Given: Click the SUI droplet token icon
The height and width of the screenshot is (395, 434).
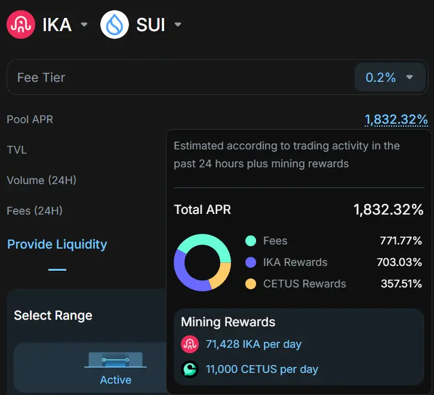Looking at the screenshot, I should coord(115,25).
